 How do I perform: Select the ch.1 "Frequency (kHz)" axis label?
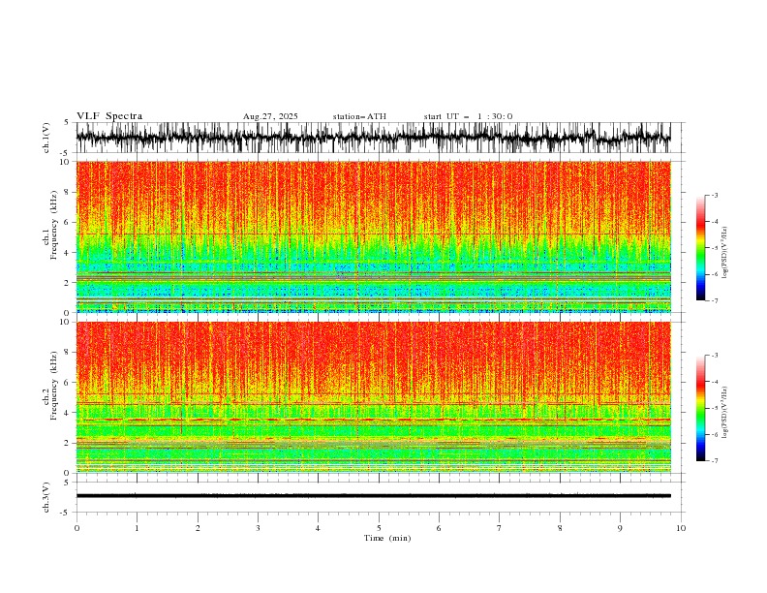click(54, 226)
